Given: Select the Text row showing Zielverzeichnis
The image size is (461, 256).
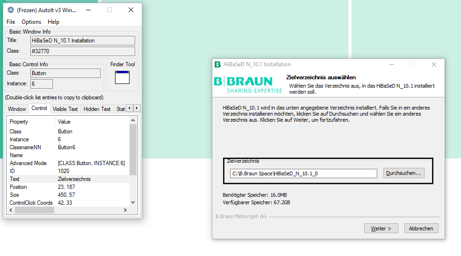Looking at the screenshot, I should point(68,179).
